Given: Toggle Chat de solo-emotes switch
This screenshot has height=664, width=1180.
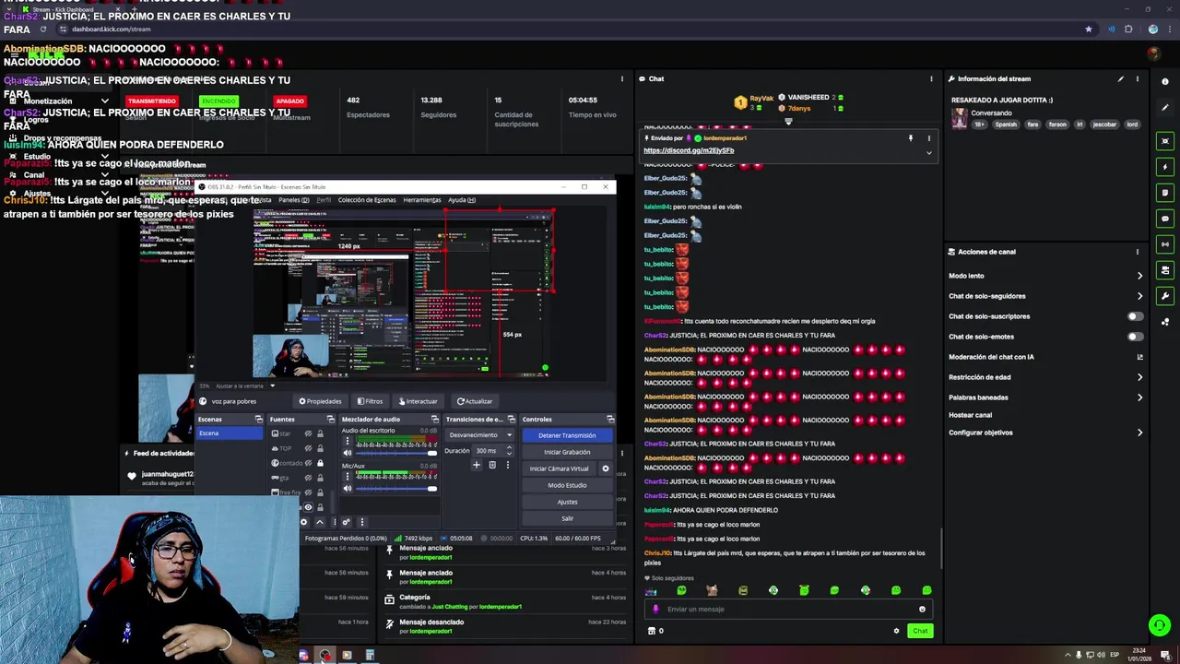Looking at the screenshot, I should pos(1136,337).
